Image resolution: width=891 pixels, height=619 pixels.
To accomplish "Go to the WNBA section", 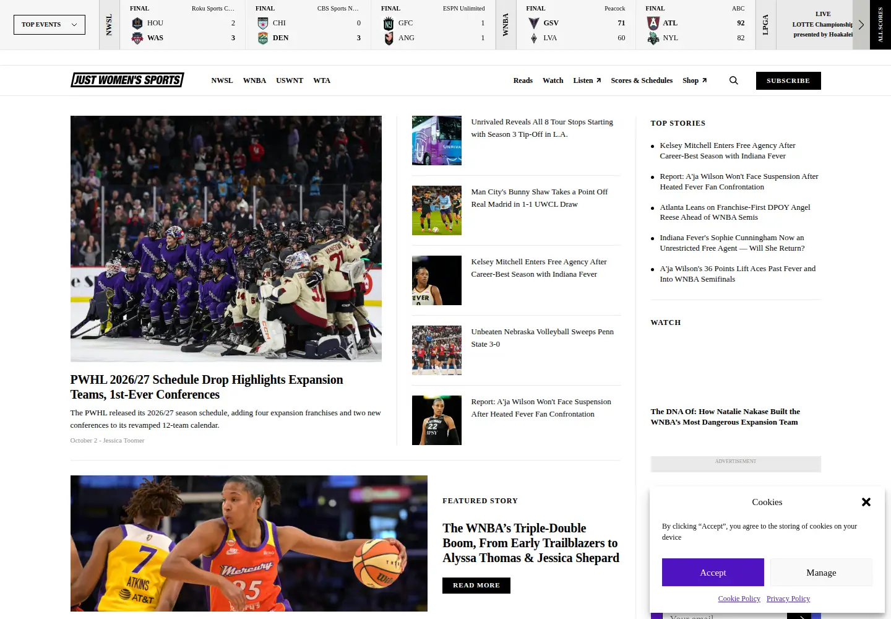I will point(254,80).
